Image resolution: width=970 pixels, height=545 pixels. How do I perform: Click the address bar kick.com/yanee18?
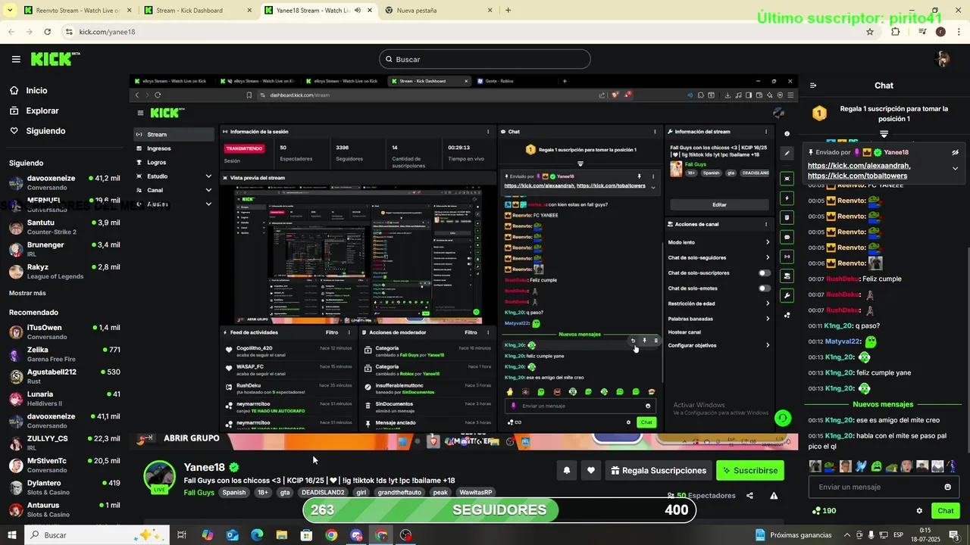click(x=107, y=32)
